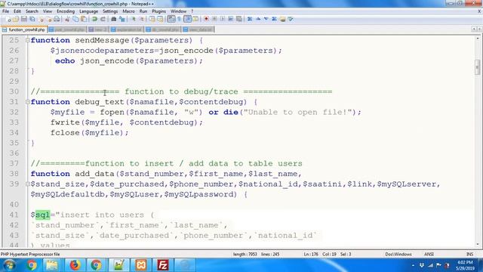Click Dos\Windows line ending in status bar
Image resolution: width=483 pixels, height=272 pixels.
pyautogui.click(x=398, y=254)
